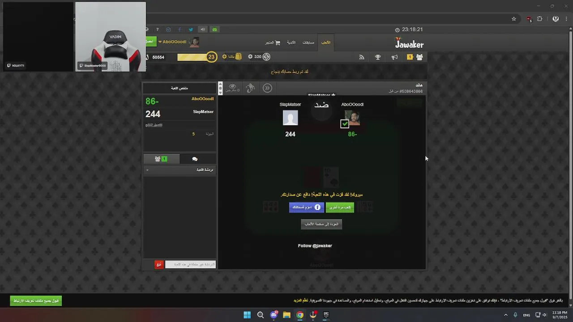This screenshot has height=322, width=573.
Task: Open the Windows Start menu
Action: [x=247, y=315]
